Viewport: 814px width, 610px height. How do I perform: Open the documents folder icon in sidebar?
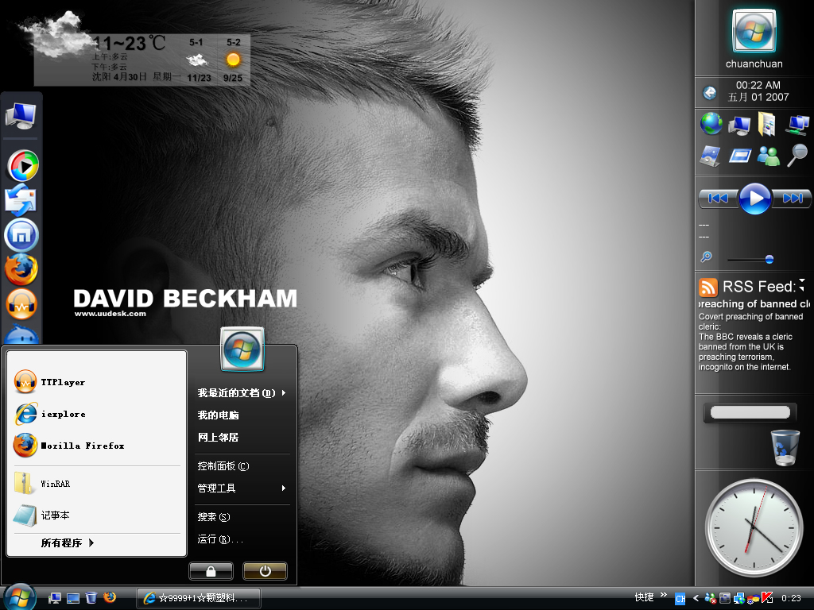click(767, 125)
